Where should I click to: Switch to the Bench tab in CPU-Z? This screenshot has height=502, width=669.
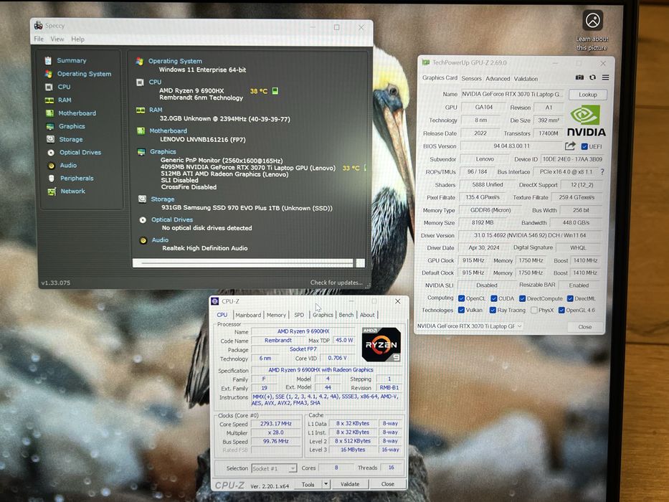(x=346, y=315)
